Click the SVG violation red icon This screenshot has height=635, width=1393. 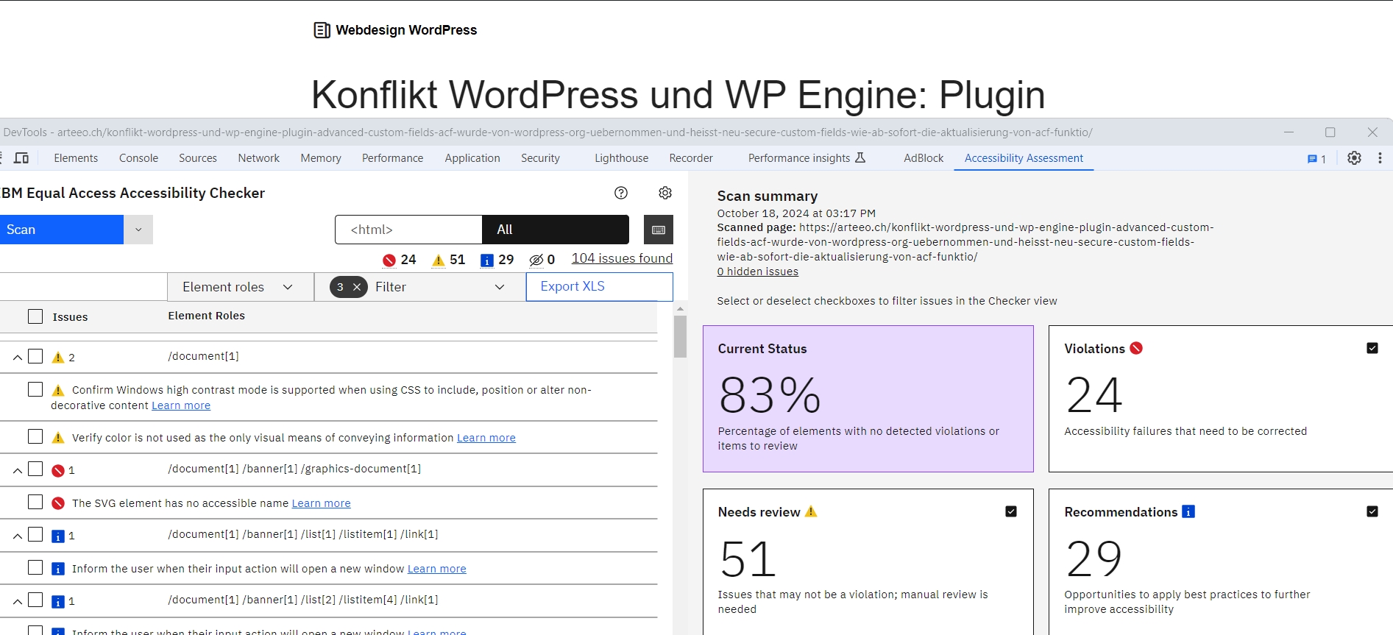tap(58, 503)
